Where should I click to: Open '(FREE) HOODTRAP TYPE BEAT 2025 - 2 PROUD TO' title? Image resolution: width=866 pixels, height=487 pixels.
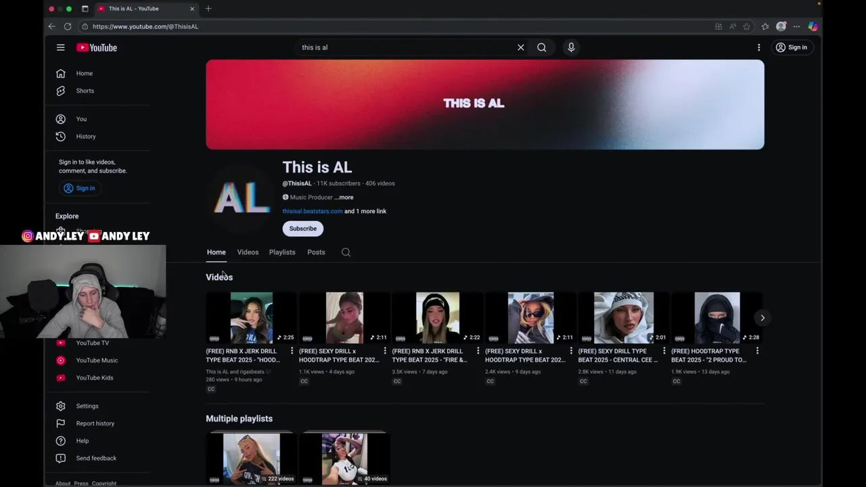click(x=709, y=356)
